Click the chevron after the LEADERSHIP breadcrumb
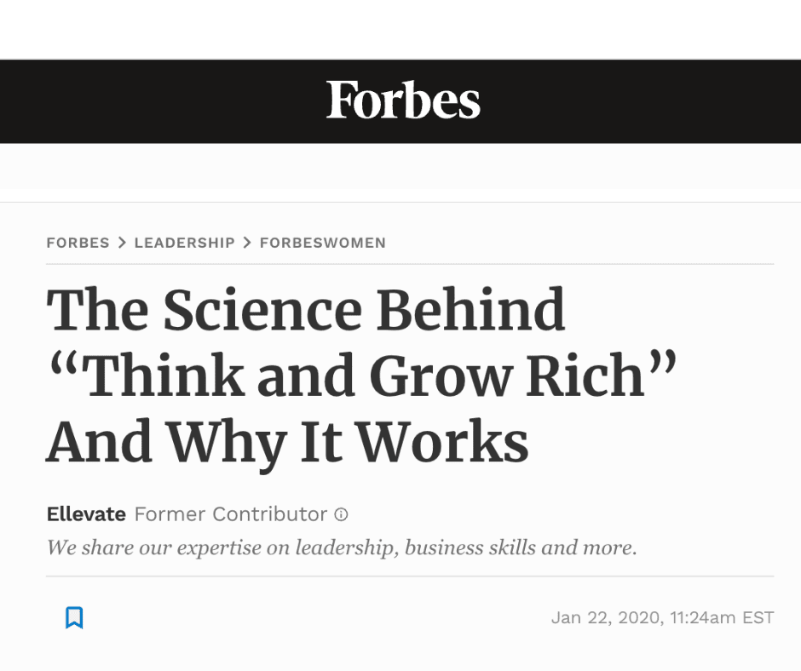Image resolution: width=801 pixels, height=671 pixels. tap(247, 243)
